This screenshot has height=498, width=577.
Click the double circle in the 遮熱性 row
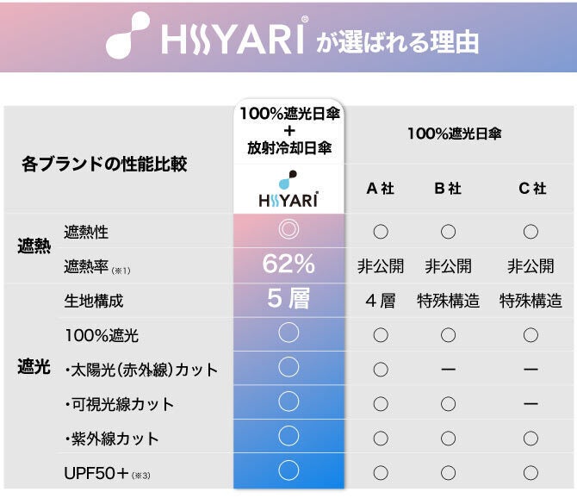(x=288, y=231)
